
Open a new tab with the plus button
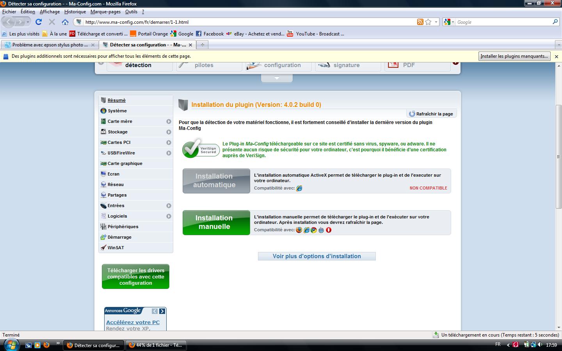coord(202,45)
